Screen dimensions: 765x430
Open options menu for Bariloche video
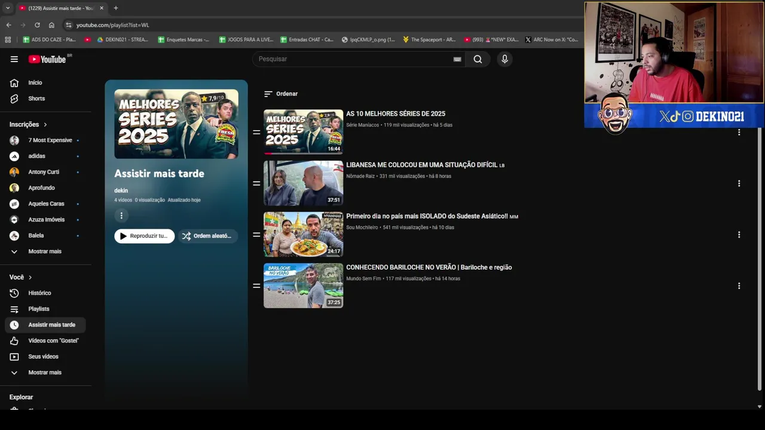coord(739,286)
